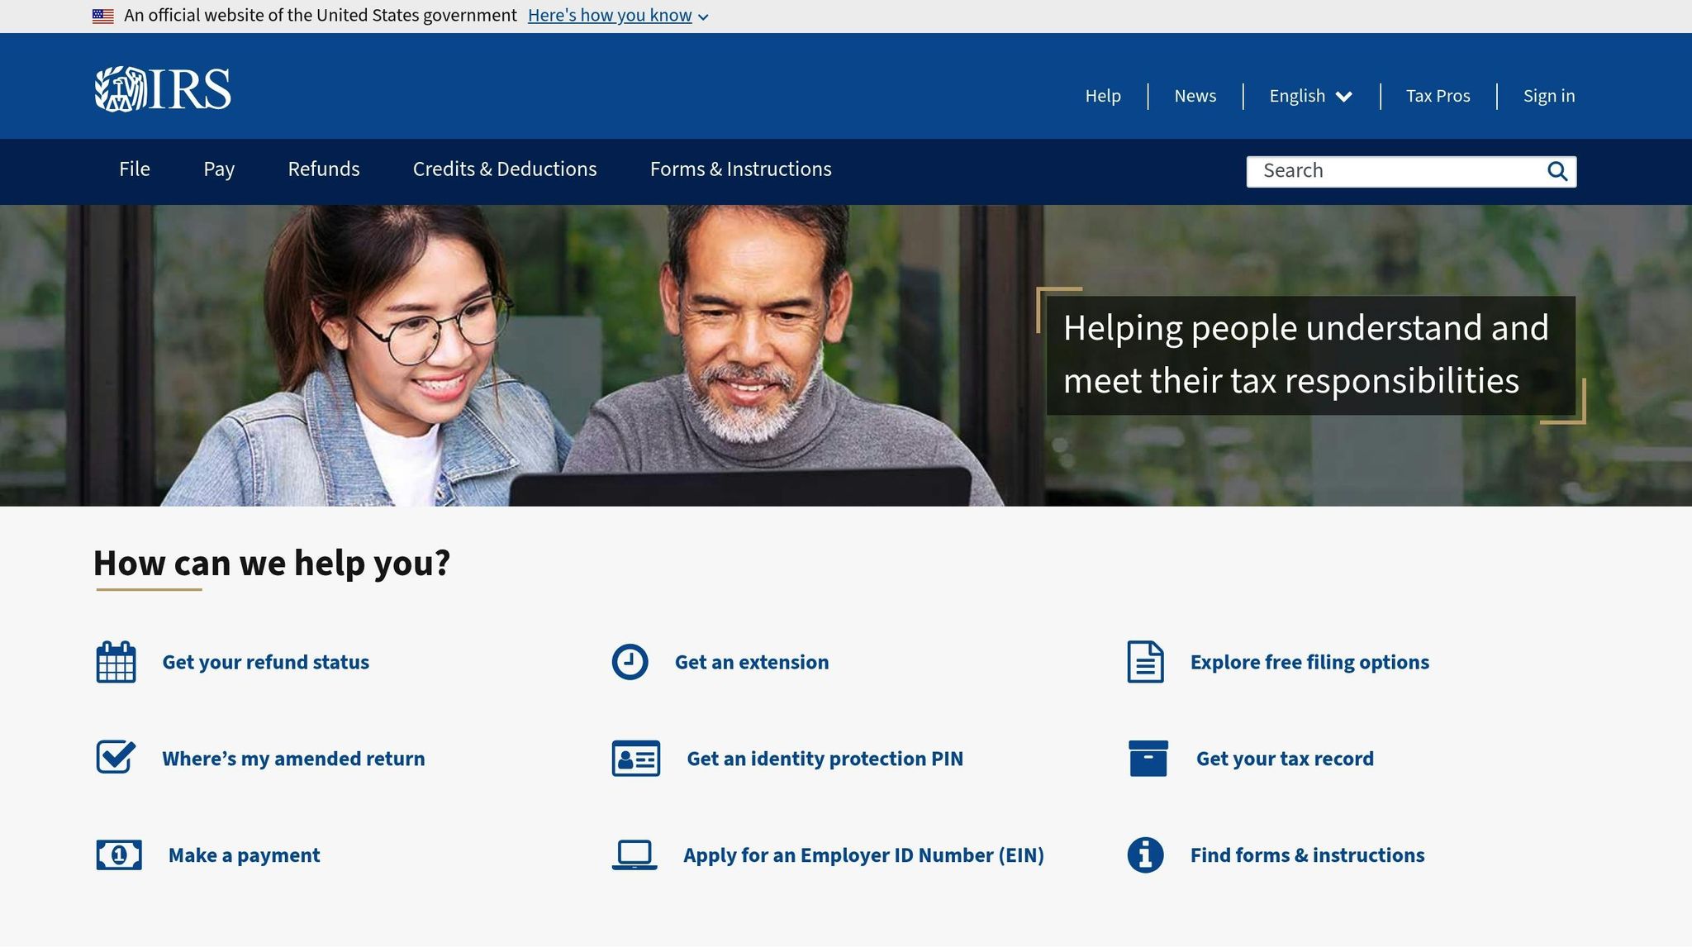Screen dimensions: 1692x952
Task: Click the laptop icon for the EIN application
Action: 633,854
